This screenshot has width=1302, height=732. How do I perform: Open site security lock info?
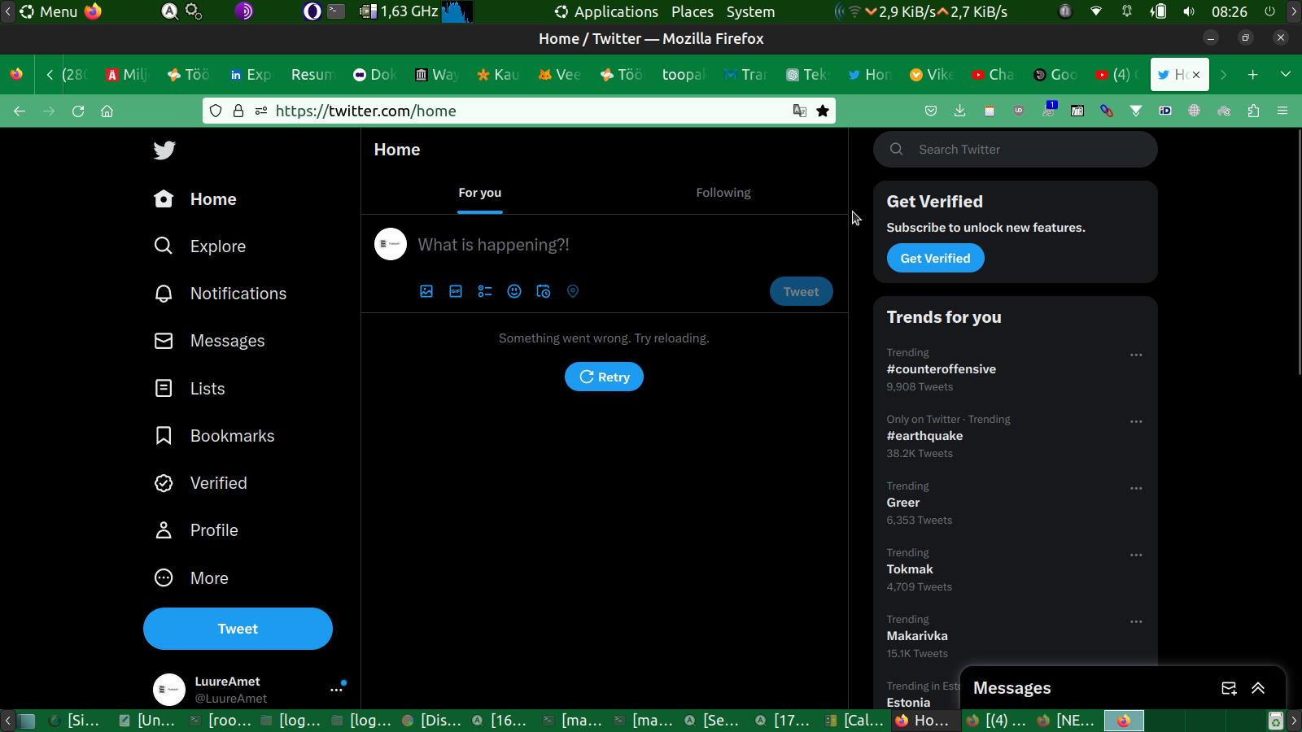click(238, 111)
